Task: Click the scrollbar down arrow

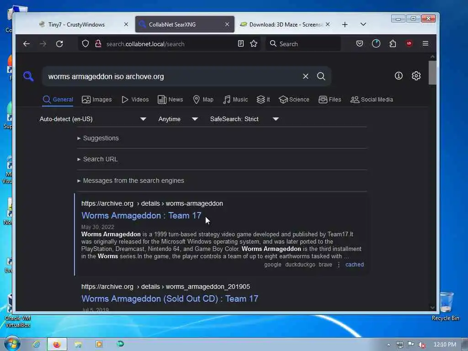Action: click(432, 308)
